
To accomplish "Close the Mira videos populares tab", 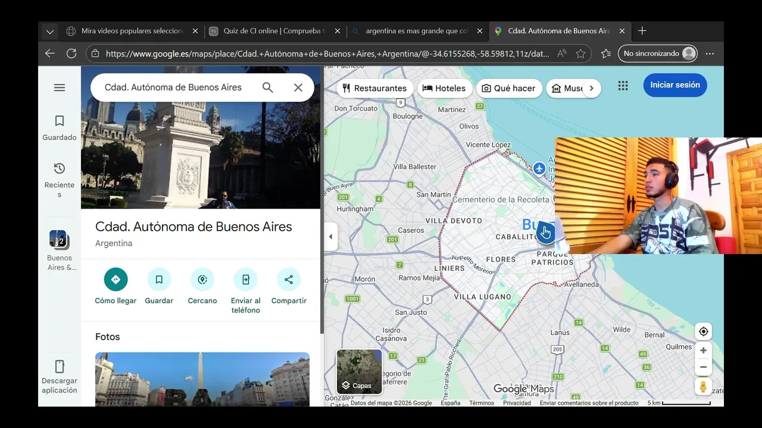I will pos(195,31).
